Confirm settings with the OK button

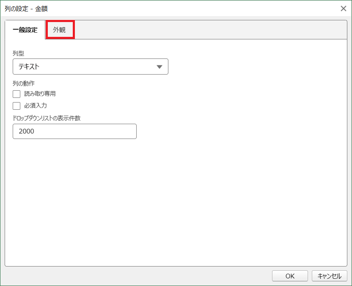pyautogui.click(x=290, y=276)
